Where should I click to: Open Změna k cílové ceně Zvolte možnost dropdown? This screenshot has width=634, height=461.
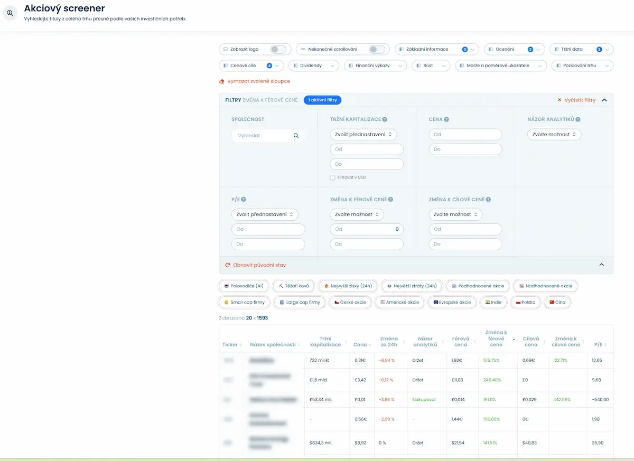(x=455, y=214)
